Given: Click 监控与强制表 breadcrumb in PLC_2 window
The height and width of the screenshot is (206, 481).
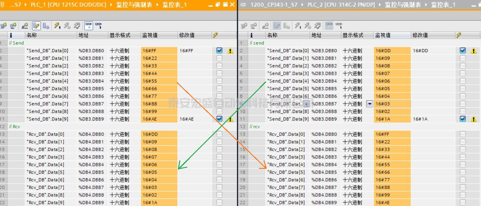Looking at the screenshot, I should point(403,5).
